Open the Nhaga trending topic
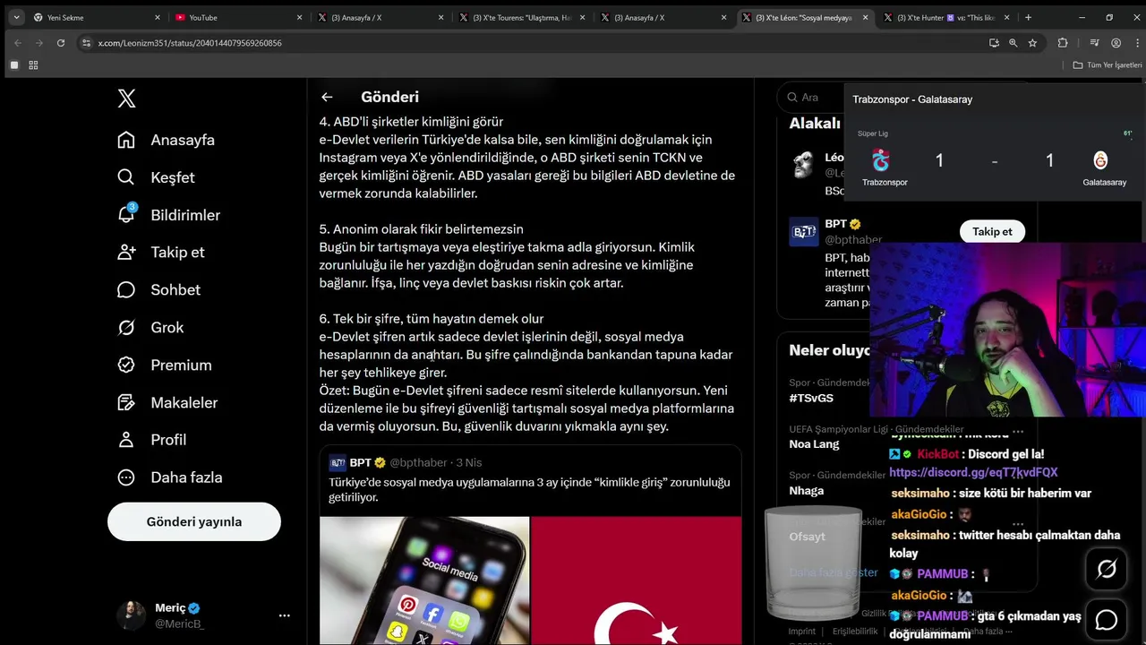 [806, 490]
